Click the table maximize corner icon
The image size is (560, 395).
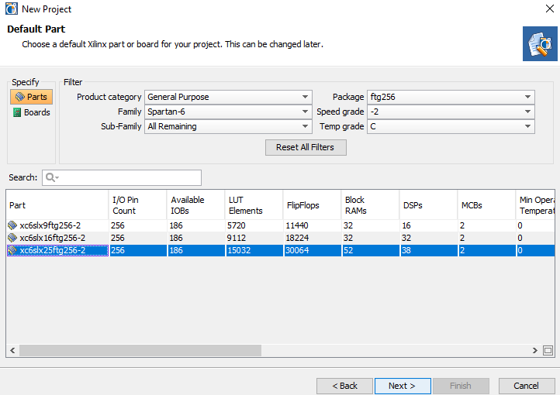pos(548,350)
